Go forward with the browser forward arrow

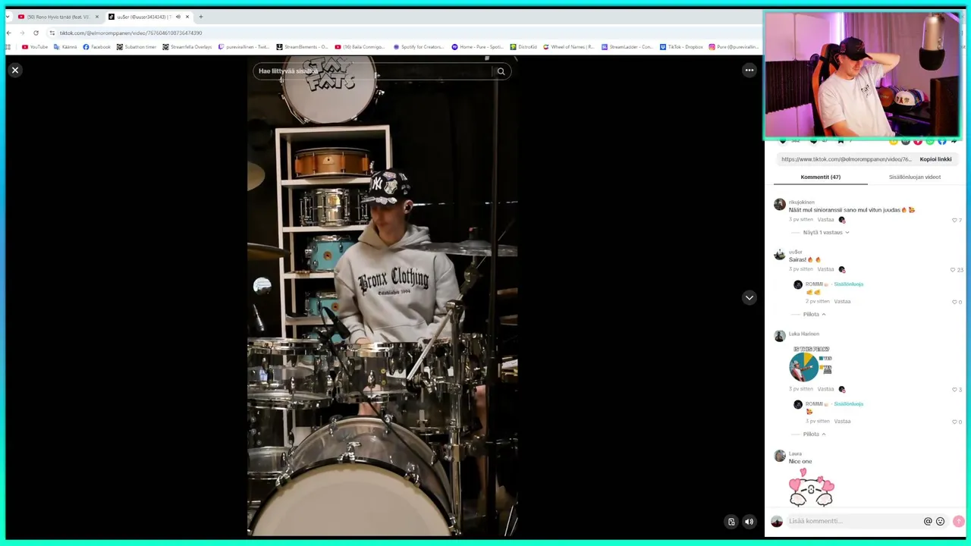[x=22, y=33]
